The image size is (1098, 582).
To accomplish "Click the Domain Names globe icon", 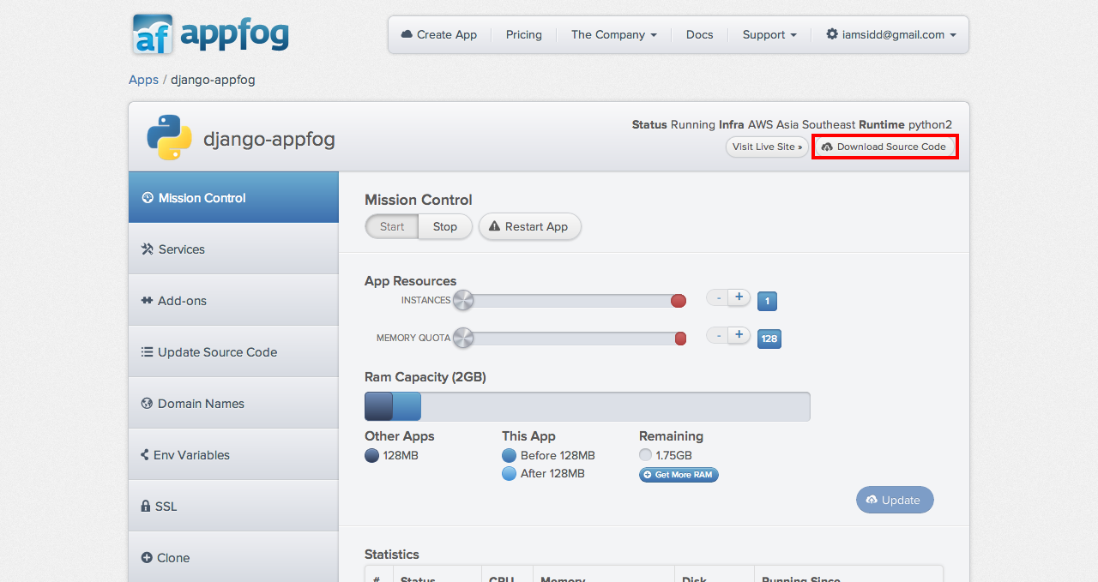I will (x=147, y=403).
